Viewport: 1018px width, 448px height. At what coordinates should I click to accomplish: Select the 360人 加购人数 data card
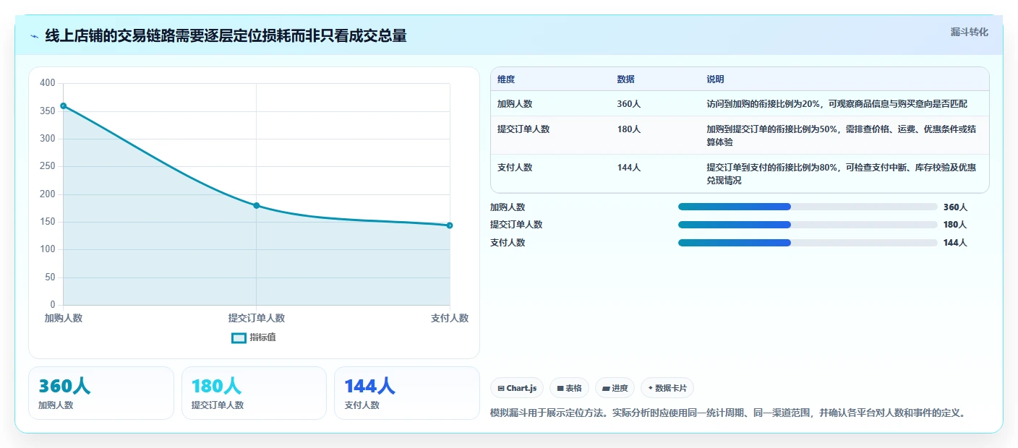101,393
